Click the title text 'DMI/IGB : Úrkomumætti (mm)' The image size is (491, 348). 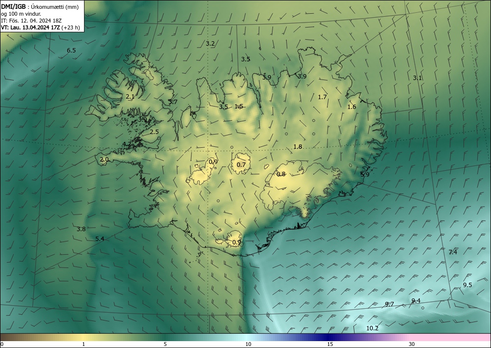[40, 7]
